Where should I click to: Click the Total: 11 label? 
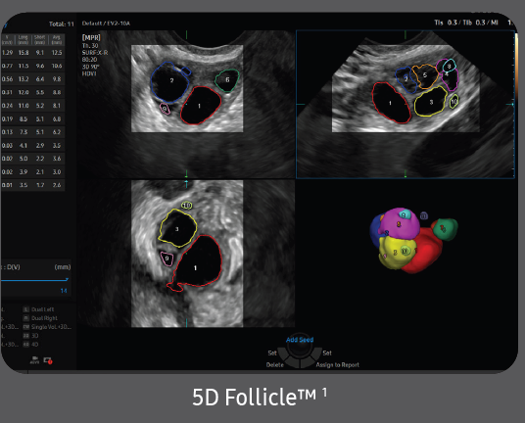click(62, 24)
